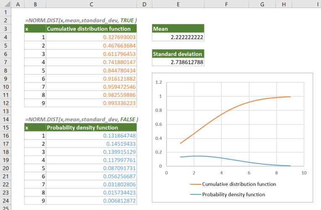The height and width of the screenshot is (210, 321).
Task: Select column C header
Action: click(91, 4)
